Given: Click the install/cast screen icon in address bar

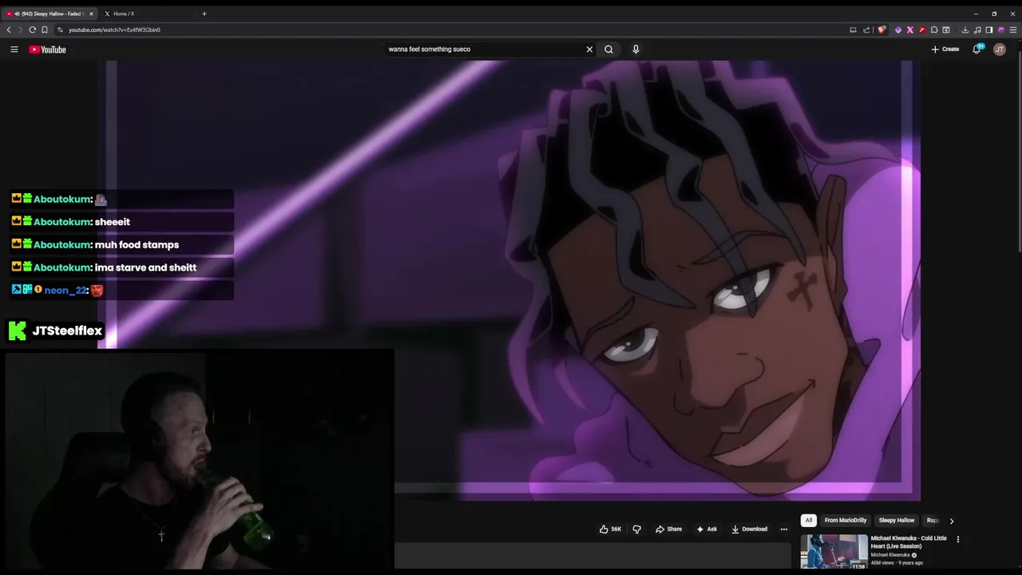Looking at the screenshot, I should click(853, 30).
